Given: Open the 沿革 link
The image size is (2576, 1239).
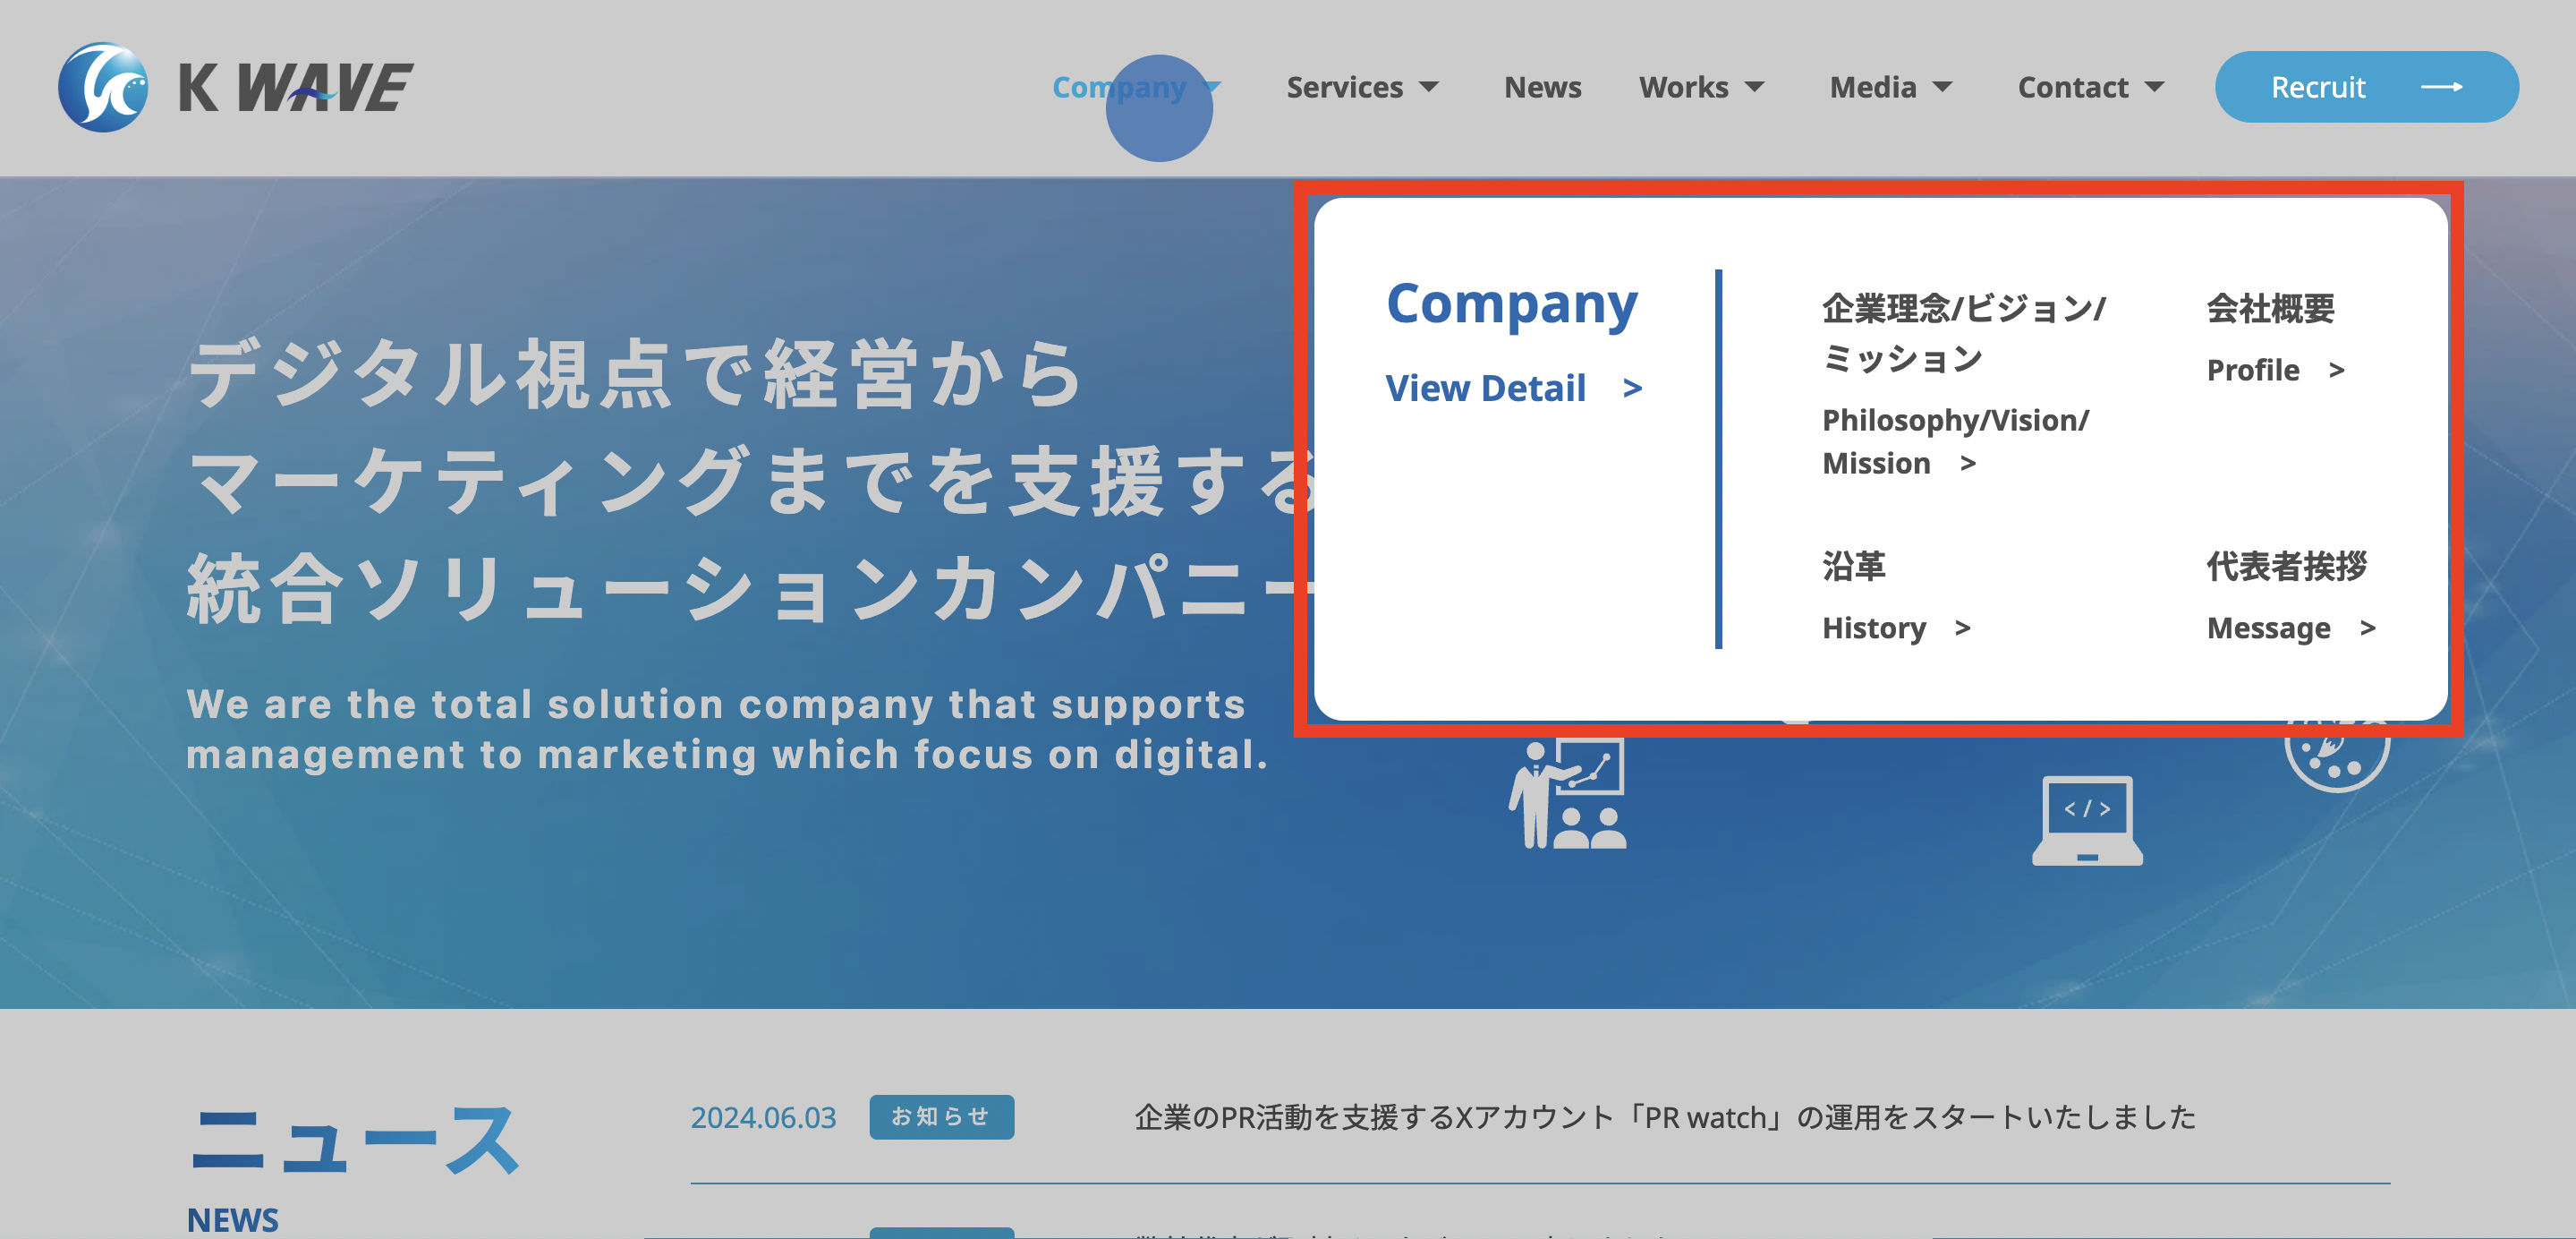Looking at the screenshot, I should 1853,566.
